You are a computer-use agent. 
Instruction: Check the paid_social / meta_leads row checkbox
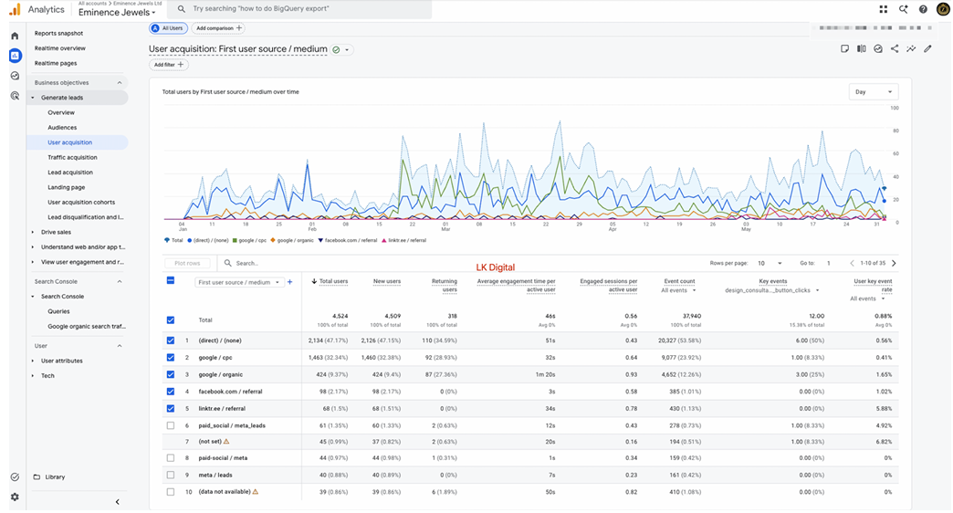coord(170,426)
